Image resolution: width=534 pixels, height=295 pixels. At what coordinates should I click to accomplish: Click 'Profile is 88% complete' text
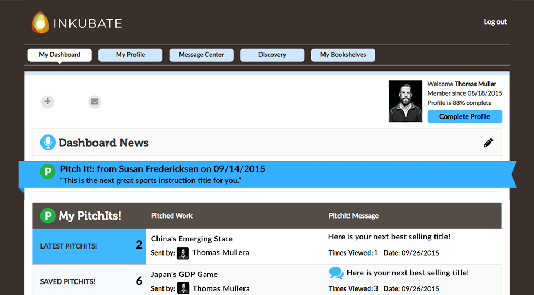click(460, 103)
